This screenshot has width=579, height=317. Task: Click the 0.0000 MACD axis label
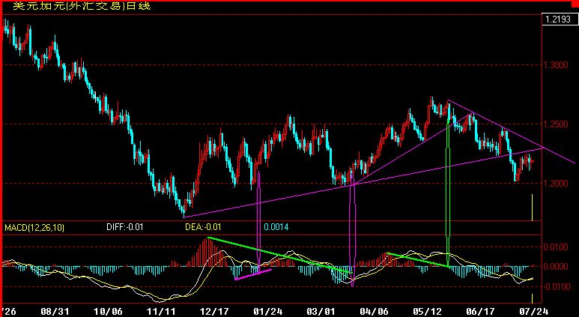pos(556,266)
